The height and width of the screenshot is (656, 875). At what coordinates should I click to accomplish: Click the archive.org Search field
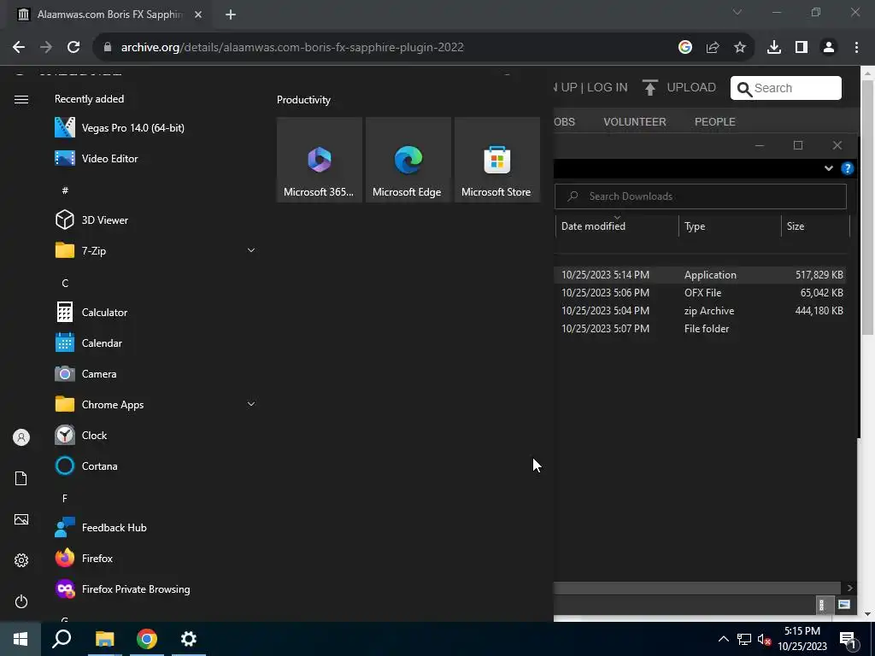click(x=786, y=88)
